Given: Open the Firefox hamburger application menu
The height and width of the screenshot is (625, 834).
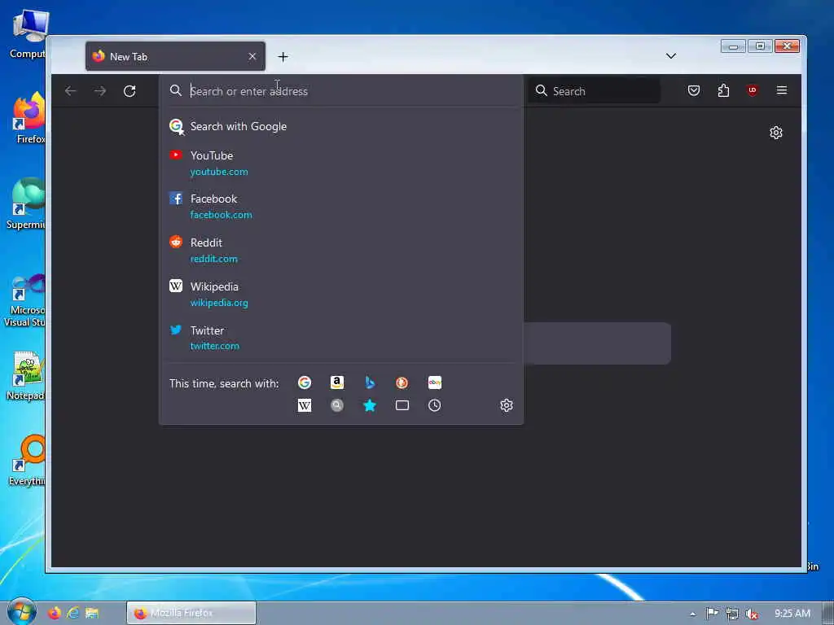Looking at the screenshot, I should pos(781,90).
